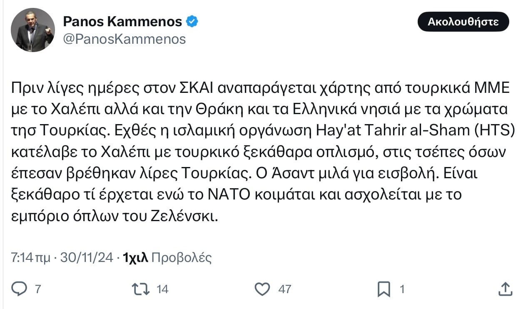Click the @PanosKammenos handle

[124, 39]
